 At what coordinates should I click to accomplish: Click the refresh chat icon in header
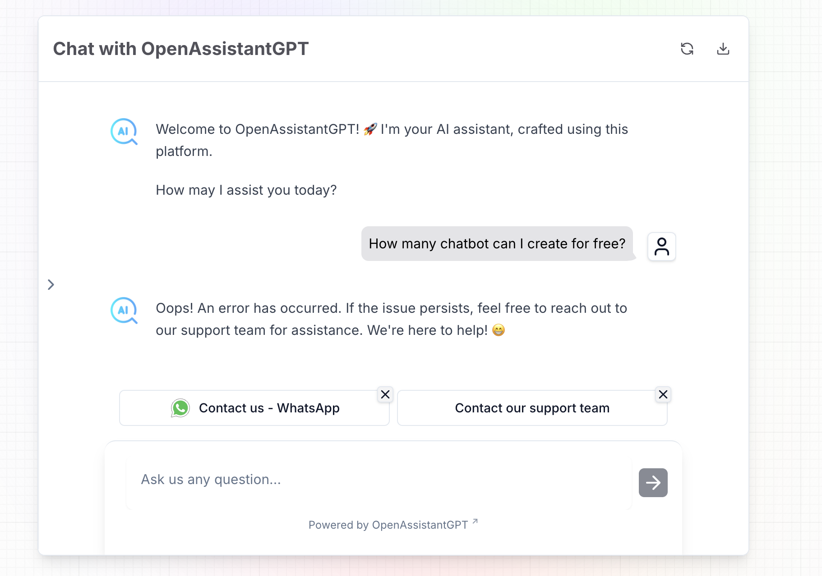[x=687, y=49]
